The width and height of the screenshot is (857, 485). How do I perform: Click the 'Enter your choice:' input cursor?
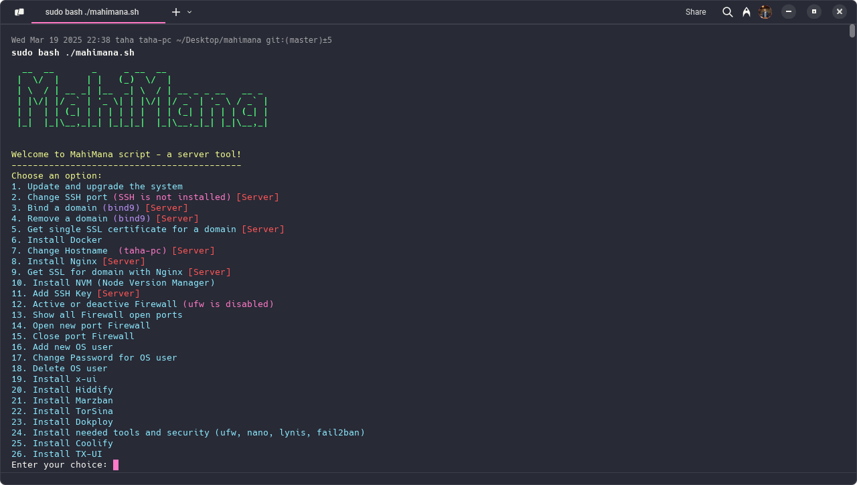[116, 465]
